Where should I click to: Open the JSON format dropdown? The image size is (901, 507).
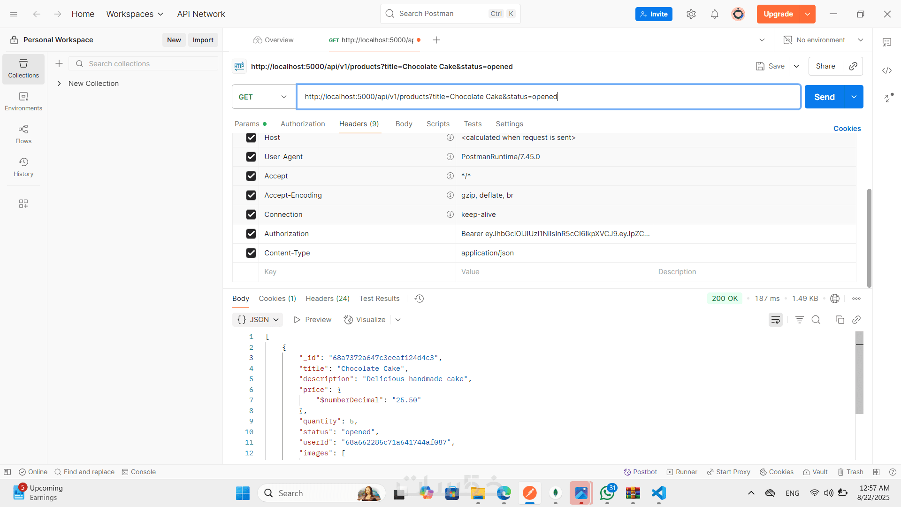[x=258, y=320]
